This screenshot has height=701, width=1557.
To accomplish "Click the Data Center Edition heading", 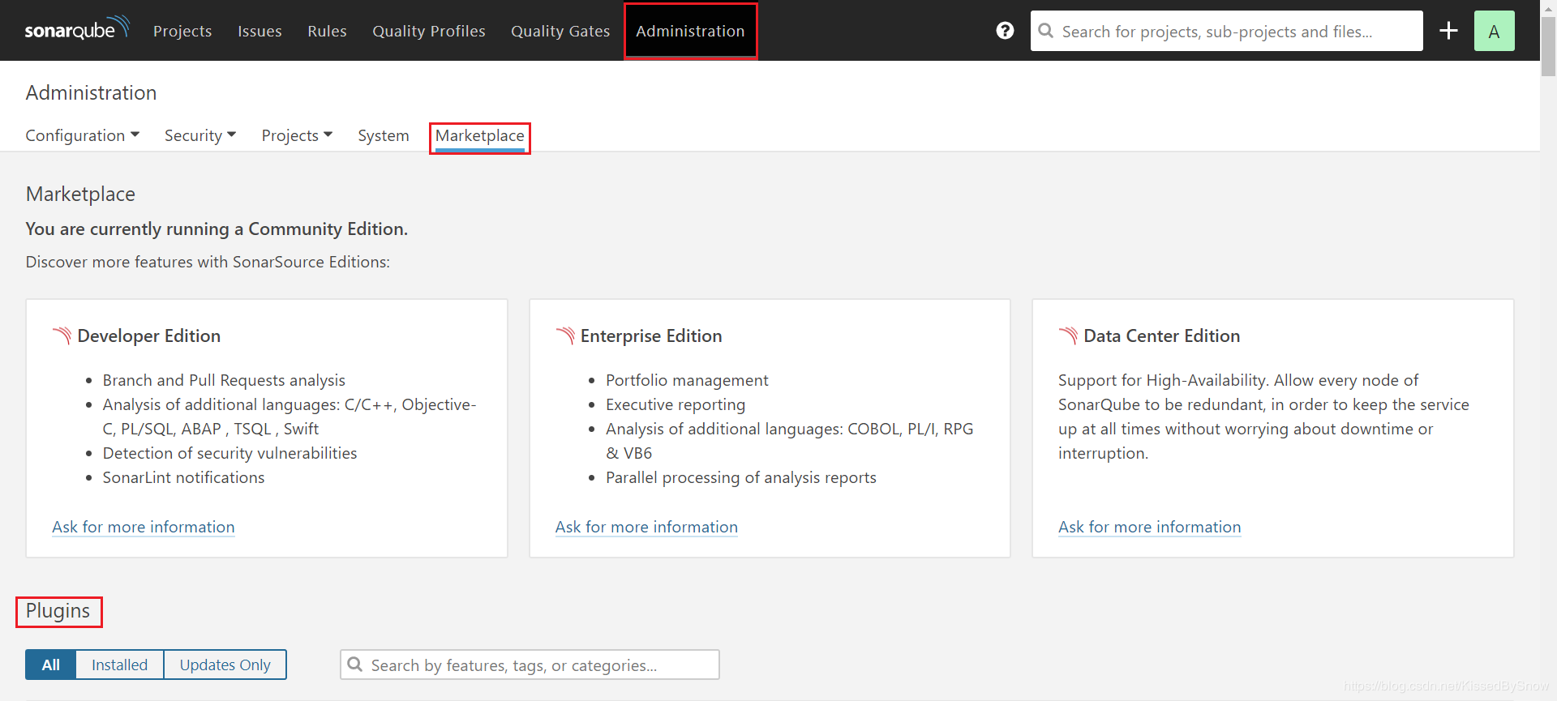I will [x=1162, y=336].
